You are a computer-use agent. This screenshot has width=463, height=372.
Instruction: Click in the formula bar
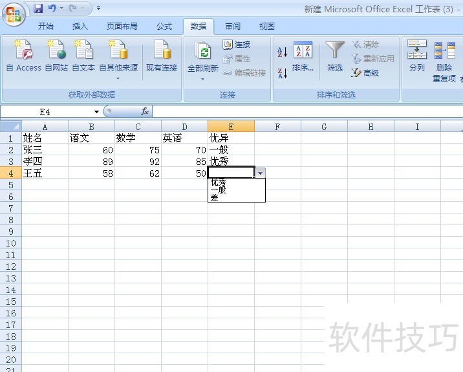pos(307,112)
